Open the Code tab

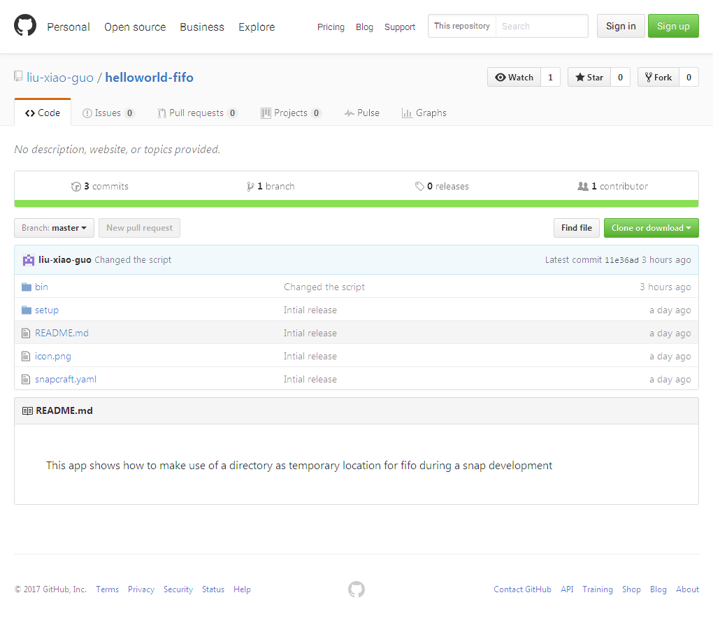pyautogui.click(x=43, y=113)
